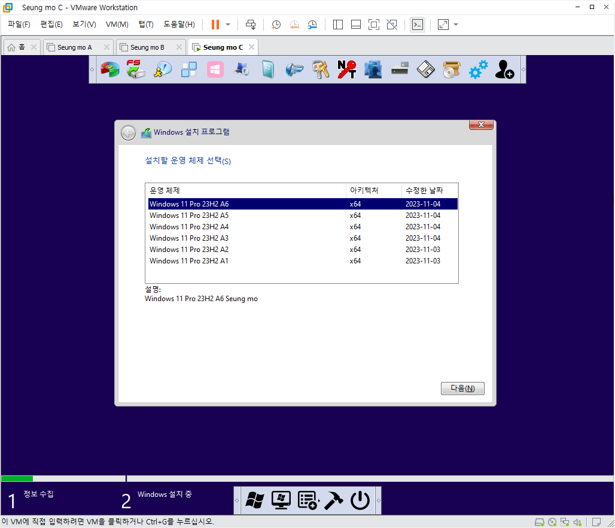Viewport: 615px width, 528px height.
Task: Click the revert snapshot toolbar icon
Action: pos(294,25)
